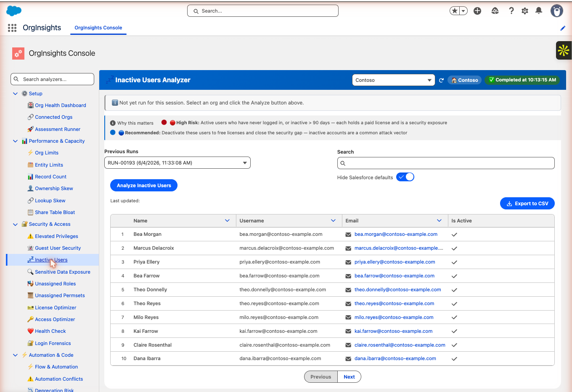Open the Favorites star icon
This screenshot has height=392, width=572.
click(455, 11)
